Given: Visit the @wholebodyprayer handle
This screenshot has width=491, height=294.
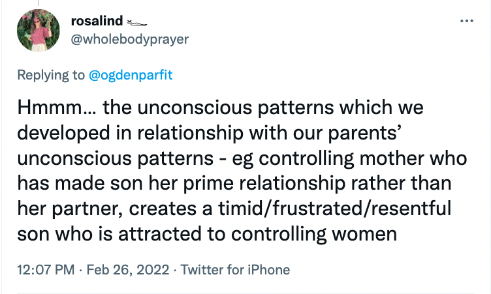Looking at the screenshot, I should click(129, 39).
